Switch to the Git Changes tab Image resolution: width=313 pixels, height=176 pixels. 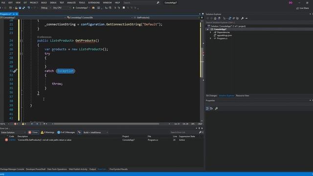coord(211,96)
